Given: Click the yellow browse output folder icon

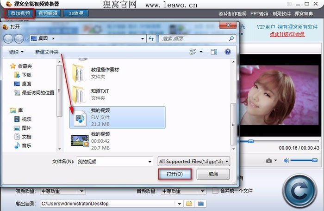Looking at the screenshot, I should (189, 204).
